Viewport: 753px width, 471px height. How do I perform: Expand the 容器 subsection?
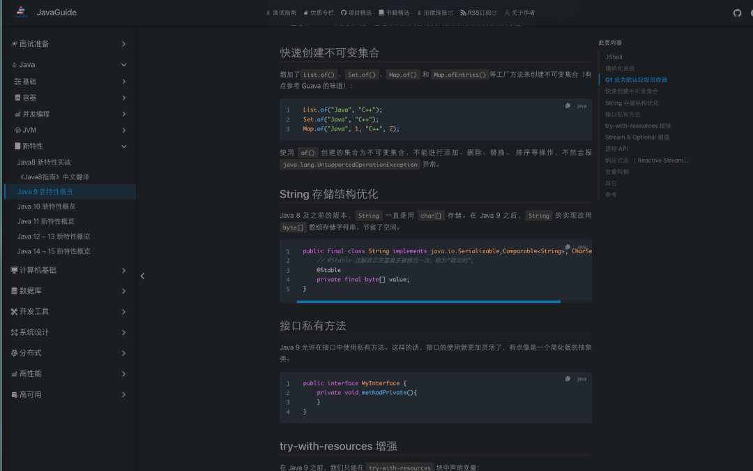pos(70,98)
